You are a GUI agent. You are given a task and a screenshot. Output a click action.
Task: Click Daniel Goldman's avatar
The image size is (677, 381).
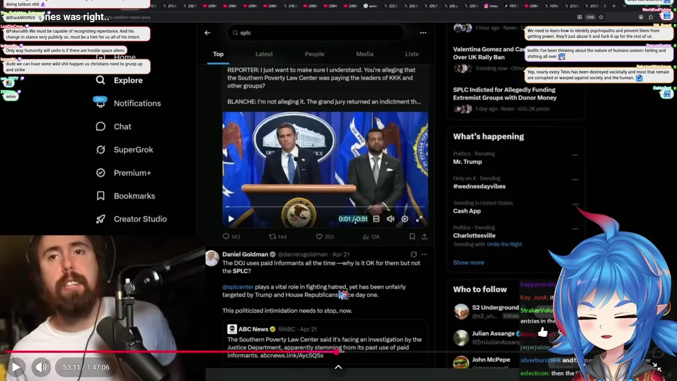212,258
